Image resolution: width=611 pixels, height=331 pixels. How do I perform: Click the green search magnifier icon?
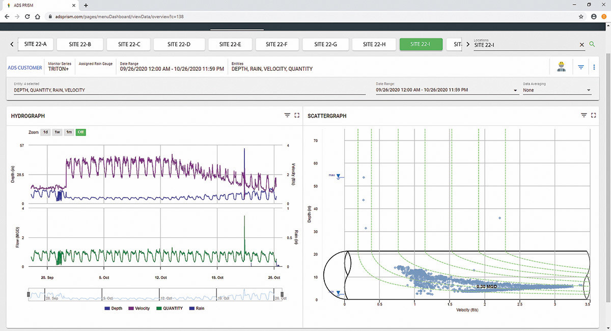click(x=592, y=45)
